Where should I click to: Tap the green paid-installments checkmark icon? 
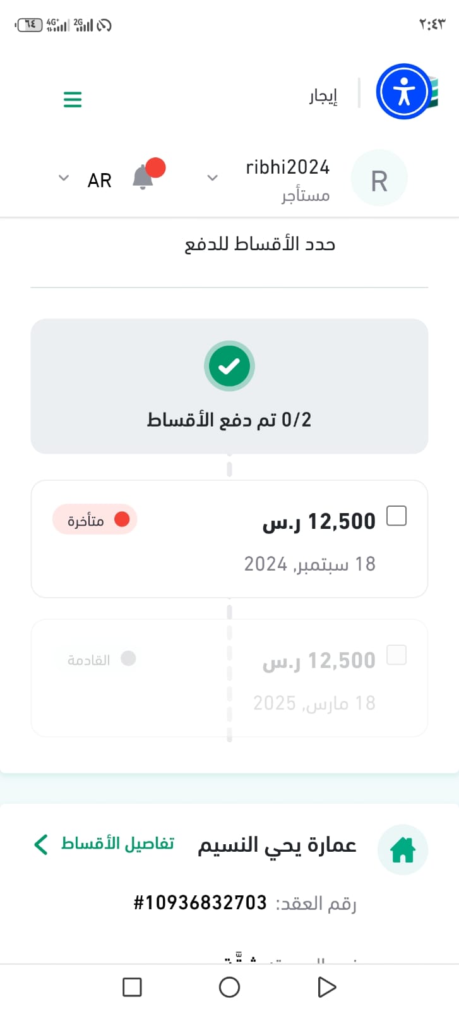pyautogui.click(x=229, y=366)
